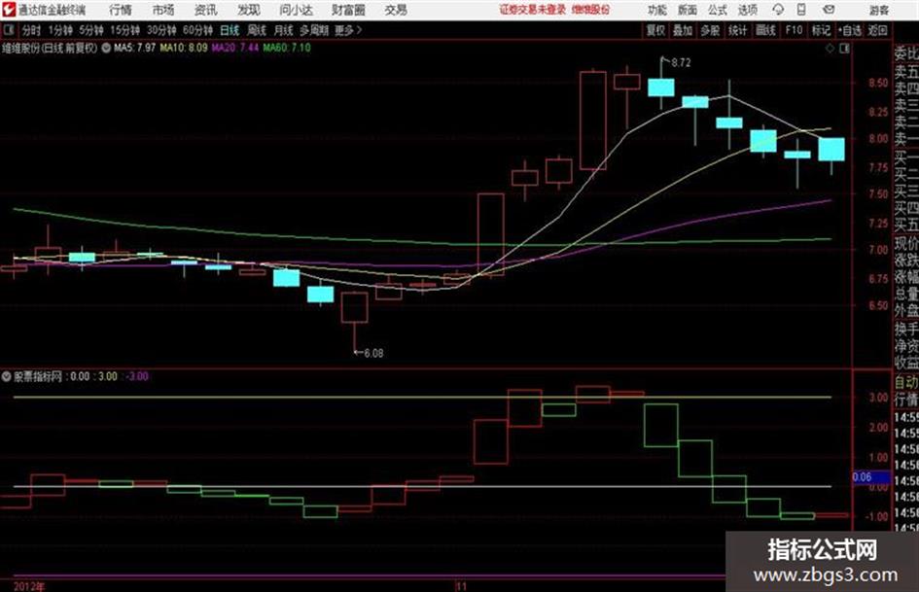Click the 画线 drawing toolbar button
Screen dimensions: 919x592
click(x=765, y=30)
